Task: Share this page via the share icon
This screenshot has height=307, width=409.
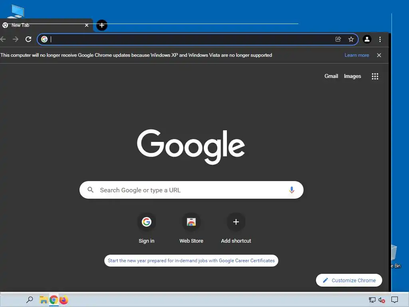Action: [x=338, y=39]
